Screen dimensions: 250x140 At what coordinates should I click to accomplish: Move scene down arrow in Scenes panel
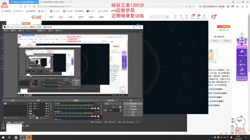click(16, 118)
